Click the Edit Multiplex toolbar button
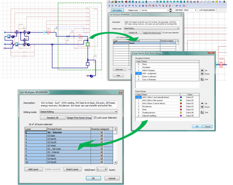The image size is (233, 185). pyautogui.click(x=116, y=10)
